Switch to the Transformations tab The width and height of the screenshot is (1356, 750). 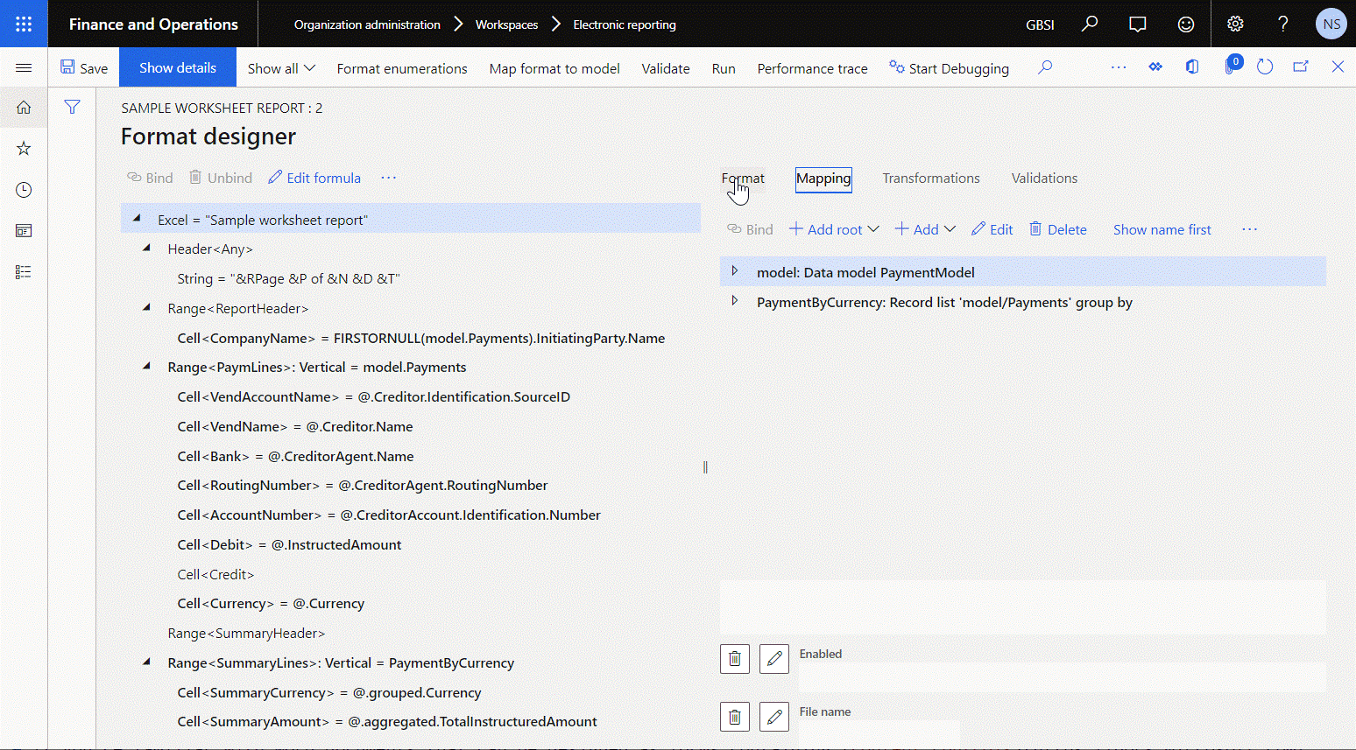931,178
